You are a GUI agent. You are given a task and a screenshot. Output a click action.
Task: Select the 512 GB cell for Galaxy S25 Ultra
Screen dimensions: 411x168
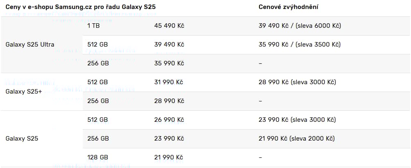tap(97, 45)
